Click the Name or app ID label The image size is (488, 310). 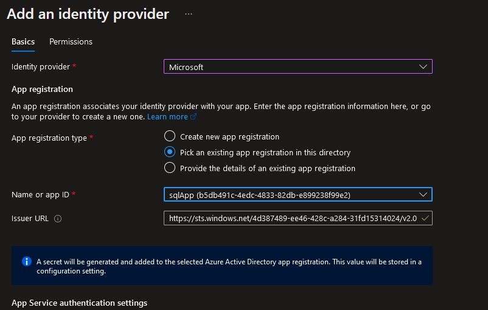pyautogui.click(x=40, y=195)
